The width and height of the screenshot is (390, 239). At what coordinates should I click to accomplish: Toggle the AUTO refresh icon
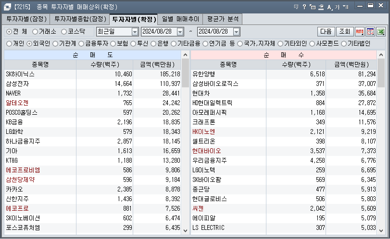(360, 32)
